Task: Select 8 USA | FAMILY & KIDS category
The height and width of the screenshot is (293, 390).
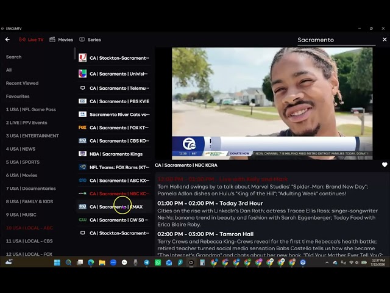Action: (29, 201)
